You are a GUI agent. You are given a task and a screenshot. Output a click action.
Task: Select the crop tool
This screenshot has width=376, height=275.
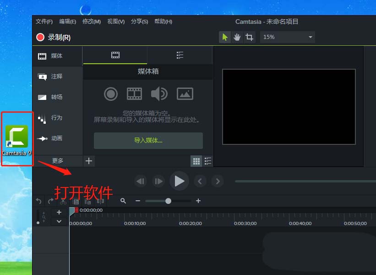(x=249, y=37)
